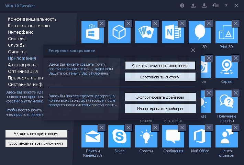Open Система section

tap(17, 39)
